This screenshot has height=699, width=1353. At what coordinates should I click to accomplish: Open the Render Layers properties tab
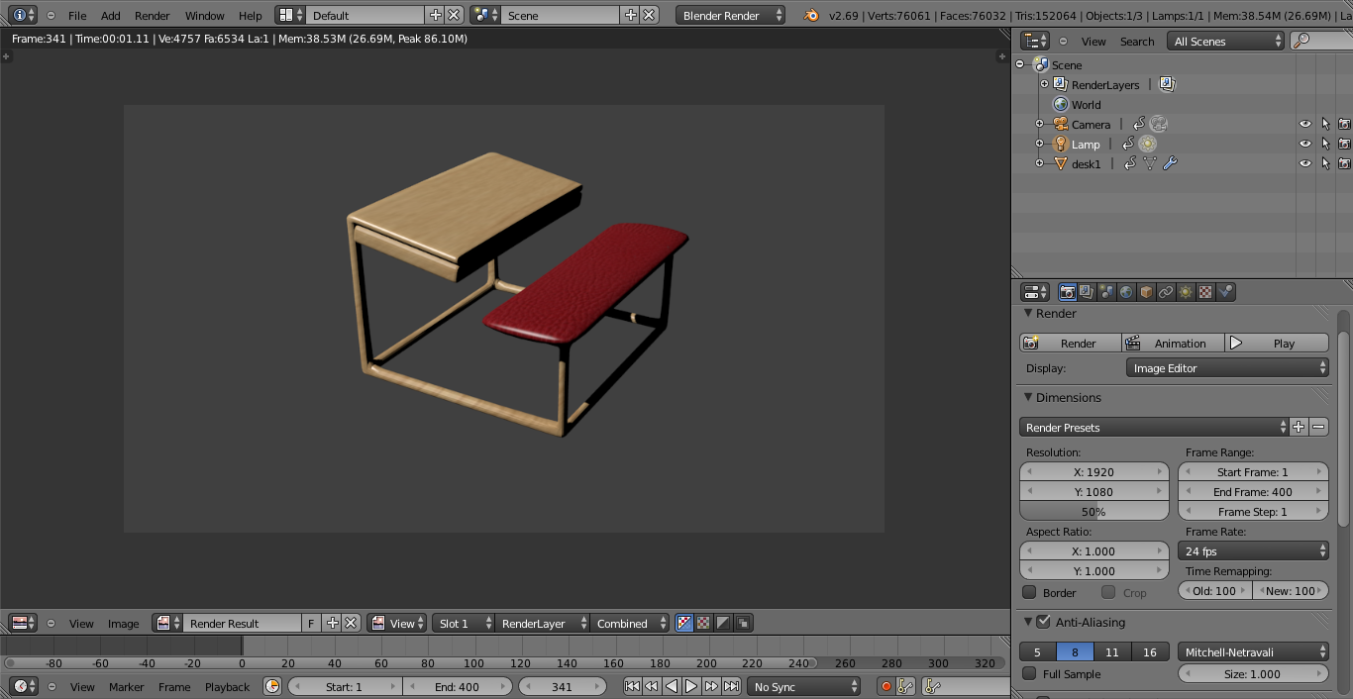click(x=1087, y=292)
